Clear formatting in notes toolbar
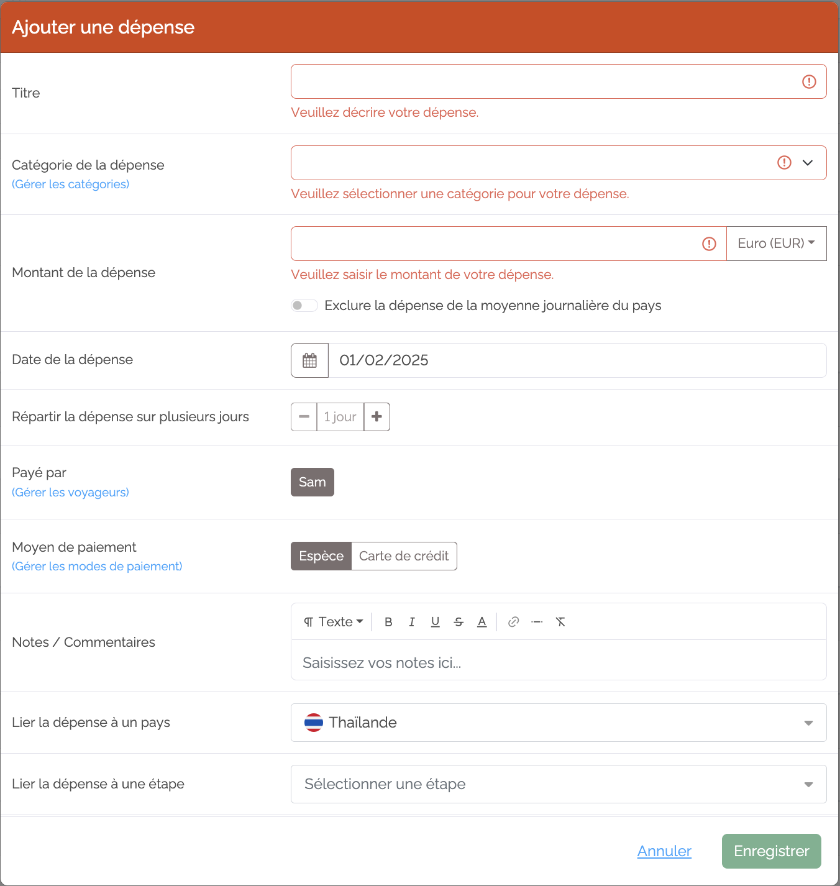Viewport: 840px width, 886px height. (560, 622)
